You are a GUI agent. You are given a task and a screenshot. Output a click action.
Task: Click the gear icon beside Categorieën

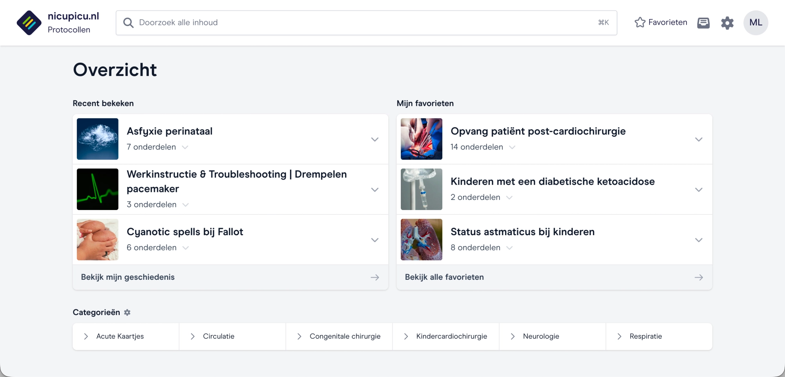(x=127, y=312)
